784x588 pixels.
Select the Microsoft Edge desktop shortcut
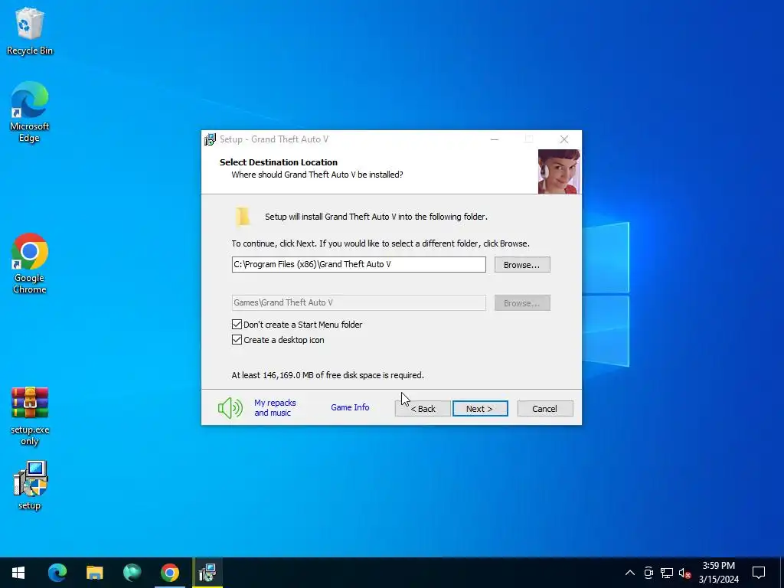point(30,112)
